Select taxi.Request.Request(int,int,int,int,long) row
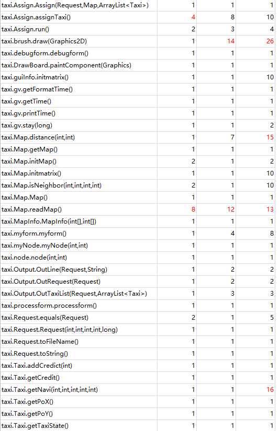The height and width of the screenshot is (431, 279). pos(60,330)
